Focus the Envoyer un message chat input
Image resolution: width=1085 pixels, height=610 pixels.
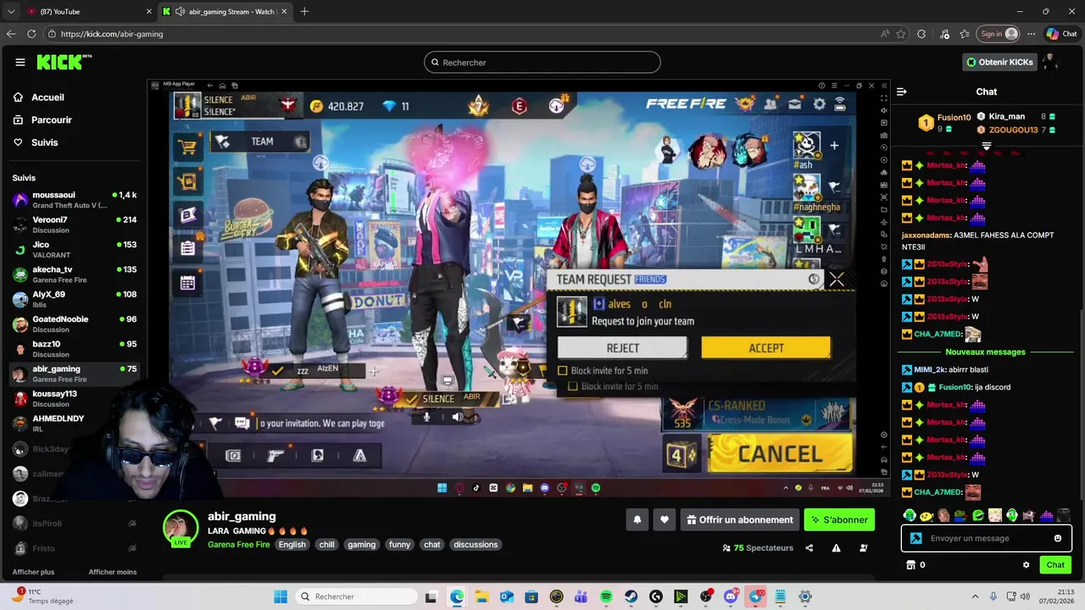987,538
